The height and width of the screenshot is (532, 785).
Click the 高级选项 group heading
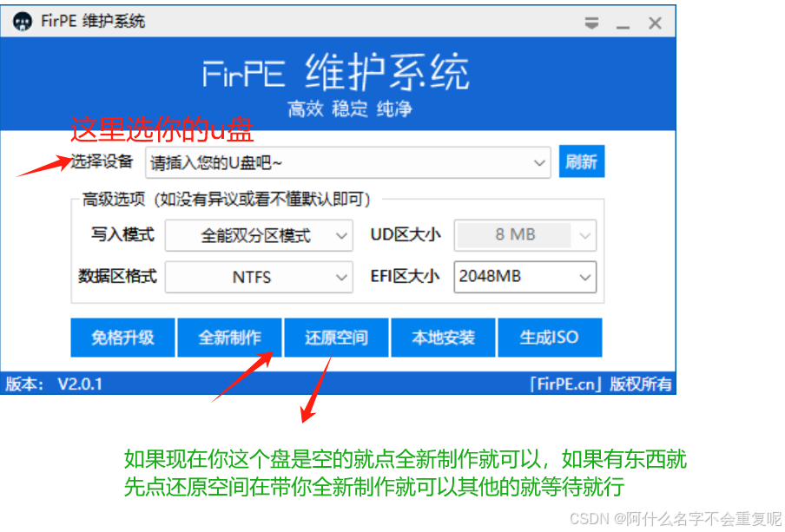[x=227, y=200]
